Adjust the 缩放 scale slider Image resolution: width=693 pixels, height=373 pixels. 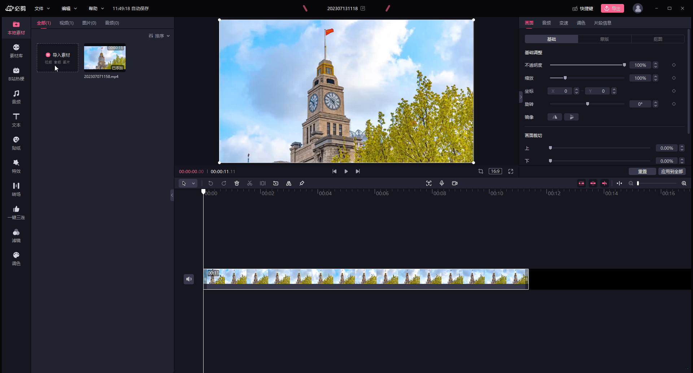(x=565, y=78)
